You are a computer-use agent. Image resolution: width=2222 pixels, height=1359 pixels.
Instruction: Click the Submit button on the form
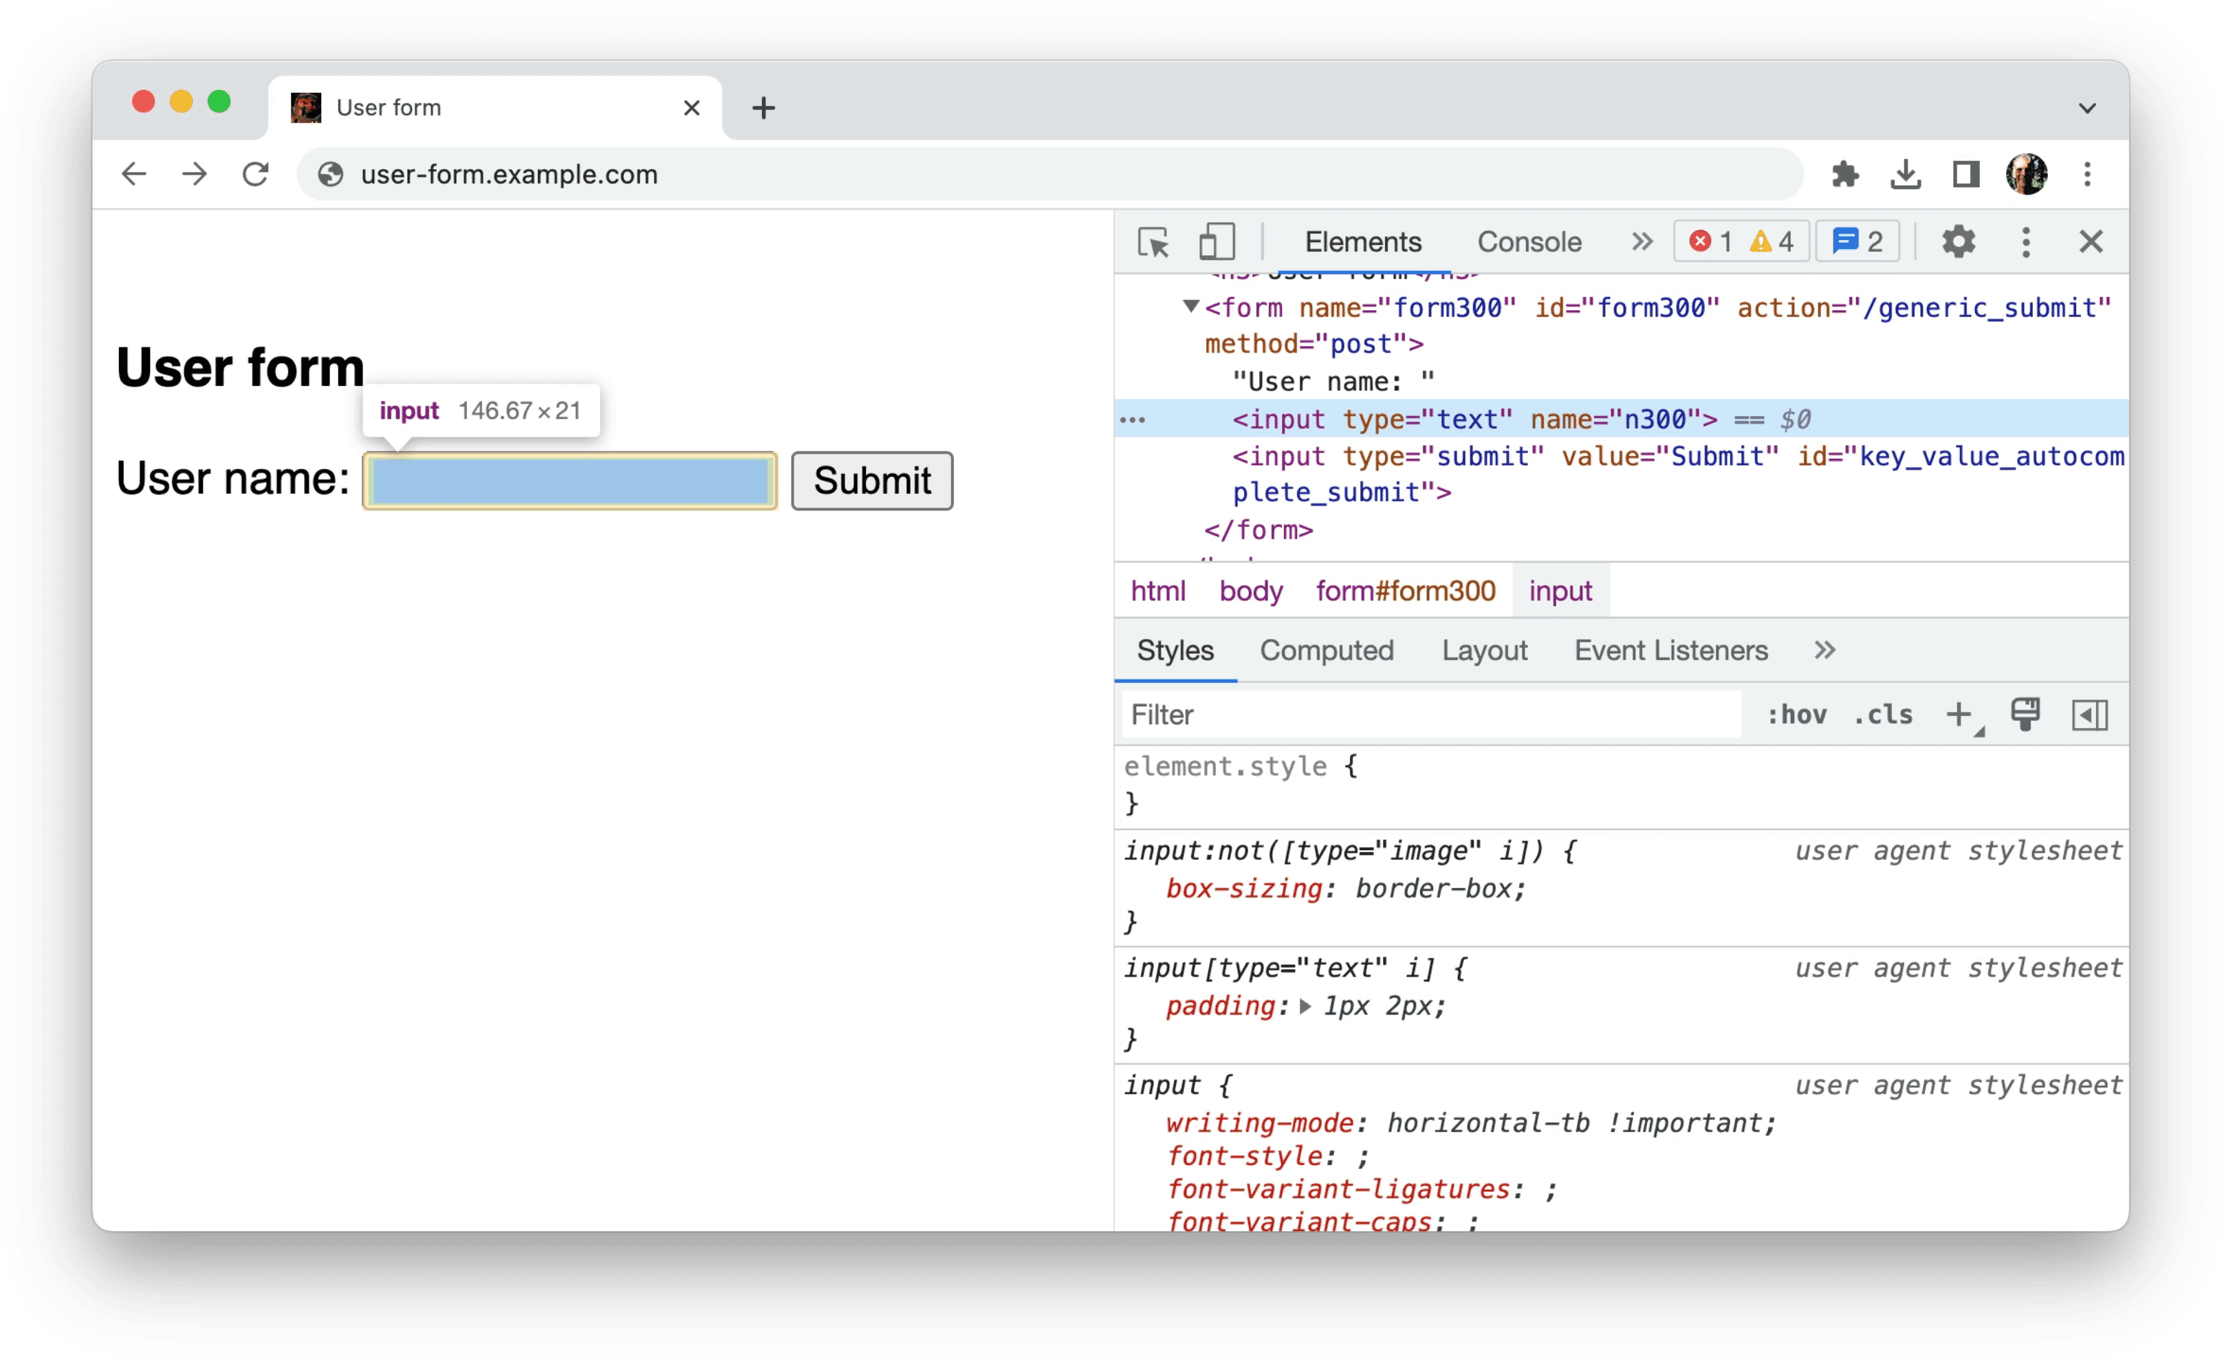870,478
